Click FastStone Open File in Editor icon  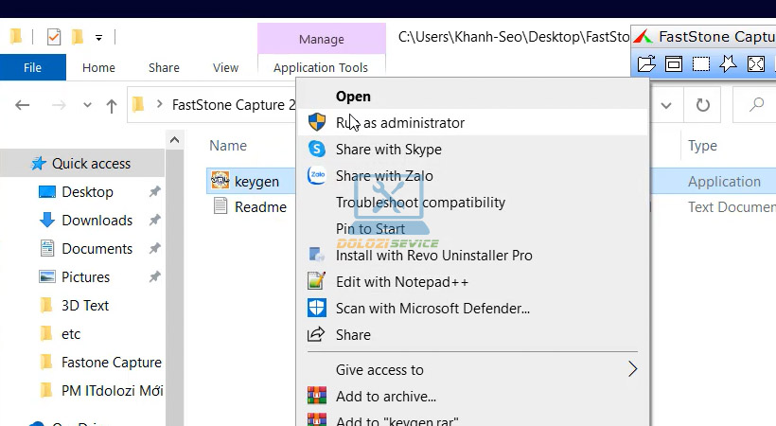click(x=646, y=64)
